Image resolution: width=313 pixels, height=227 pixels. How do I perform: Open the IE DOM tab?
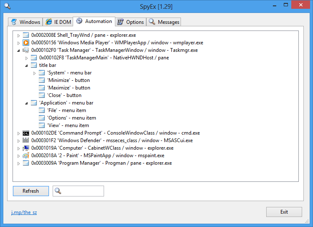[58, 22]
